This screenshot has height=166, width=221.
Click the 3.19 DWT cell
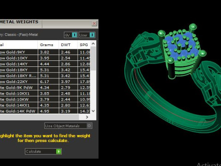point(68,111)
